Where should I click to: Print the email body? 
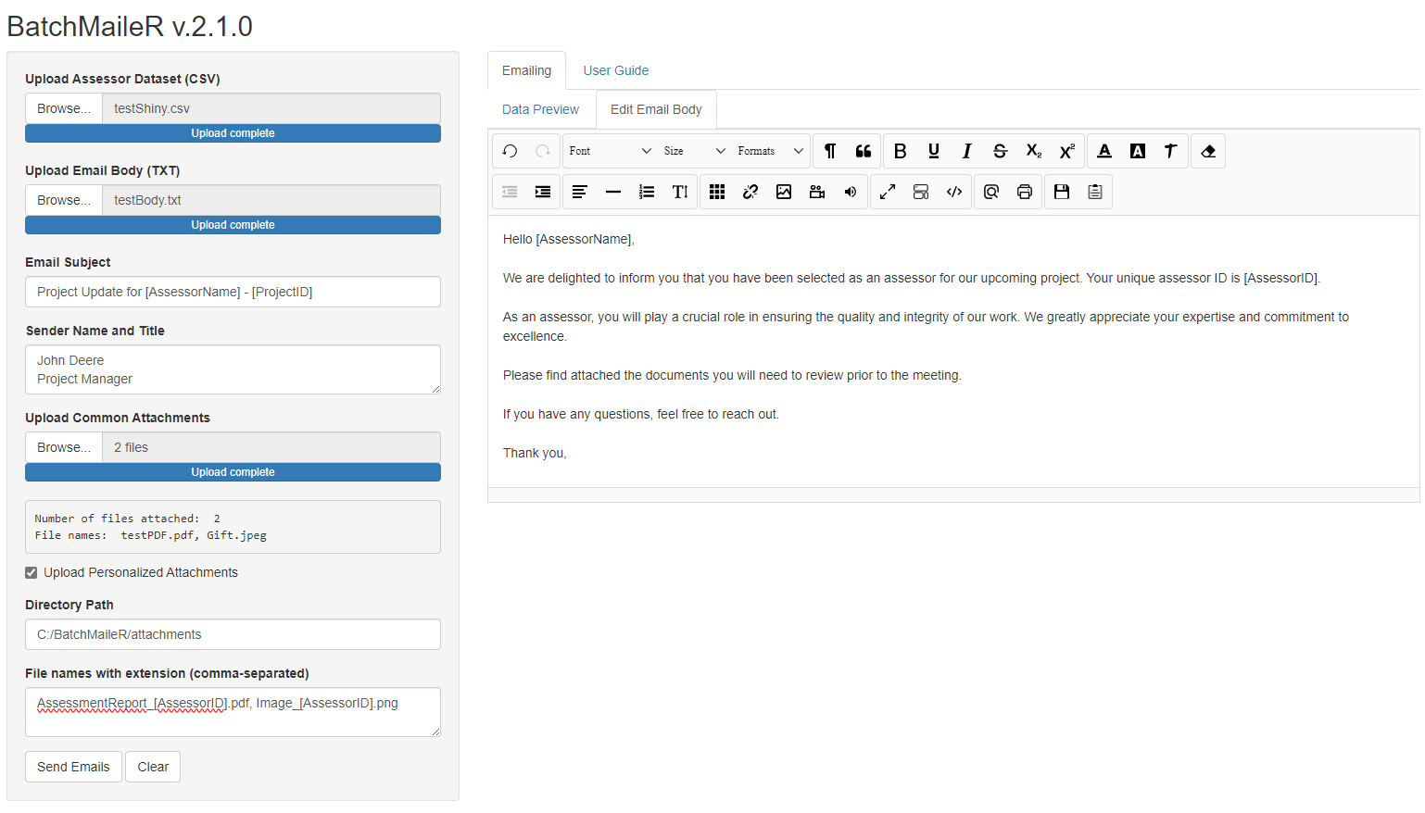pos(1025,192)
